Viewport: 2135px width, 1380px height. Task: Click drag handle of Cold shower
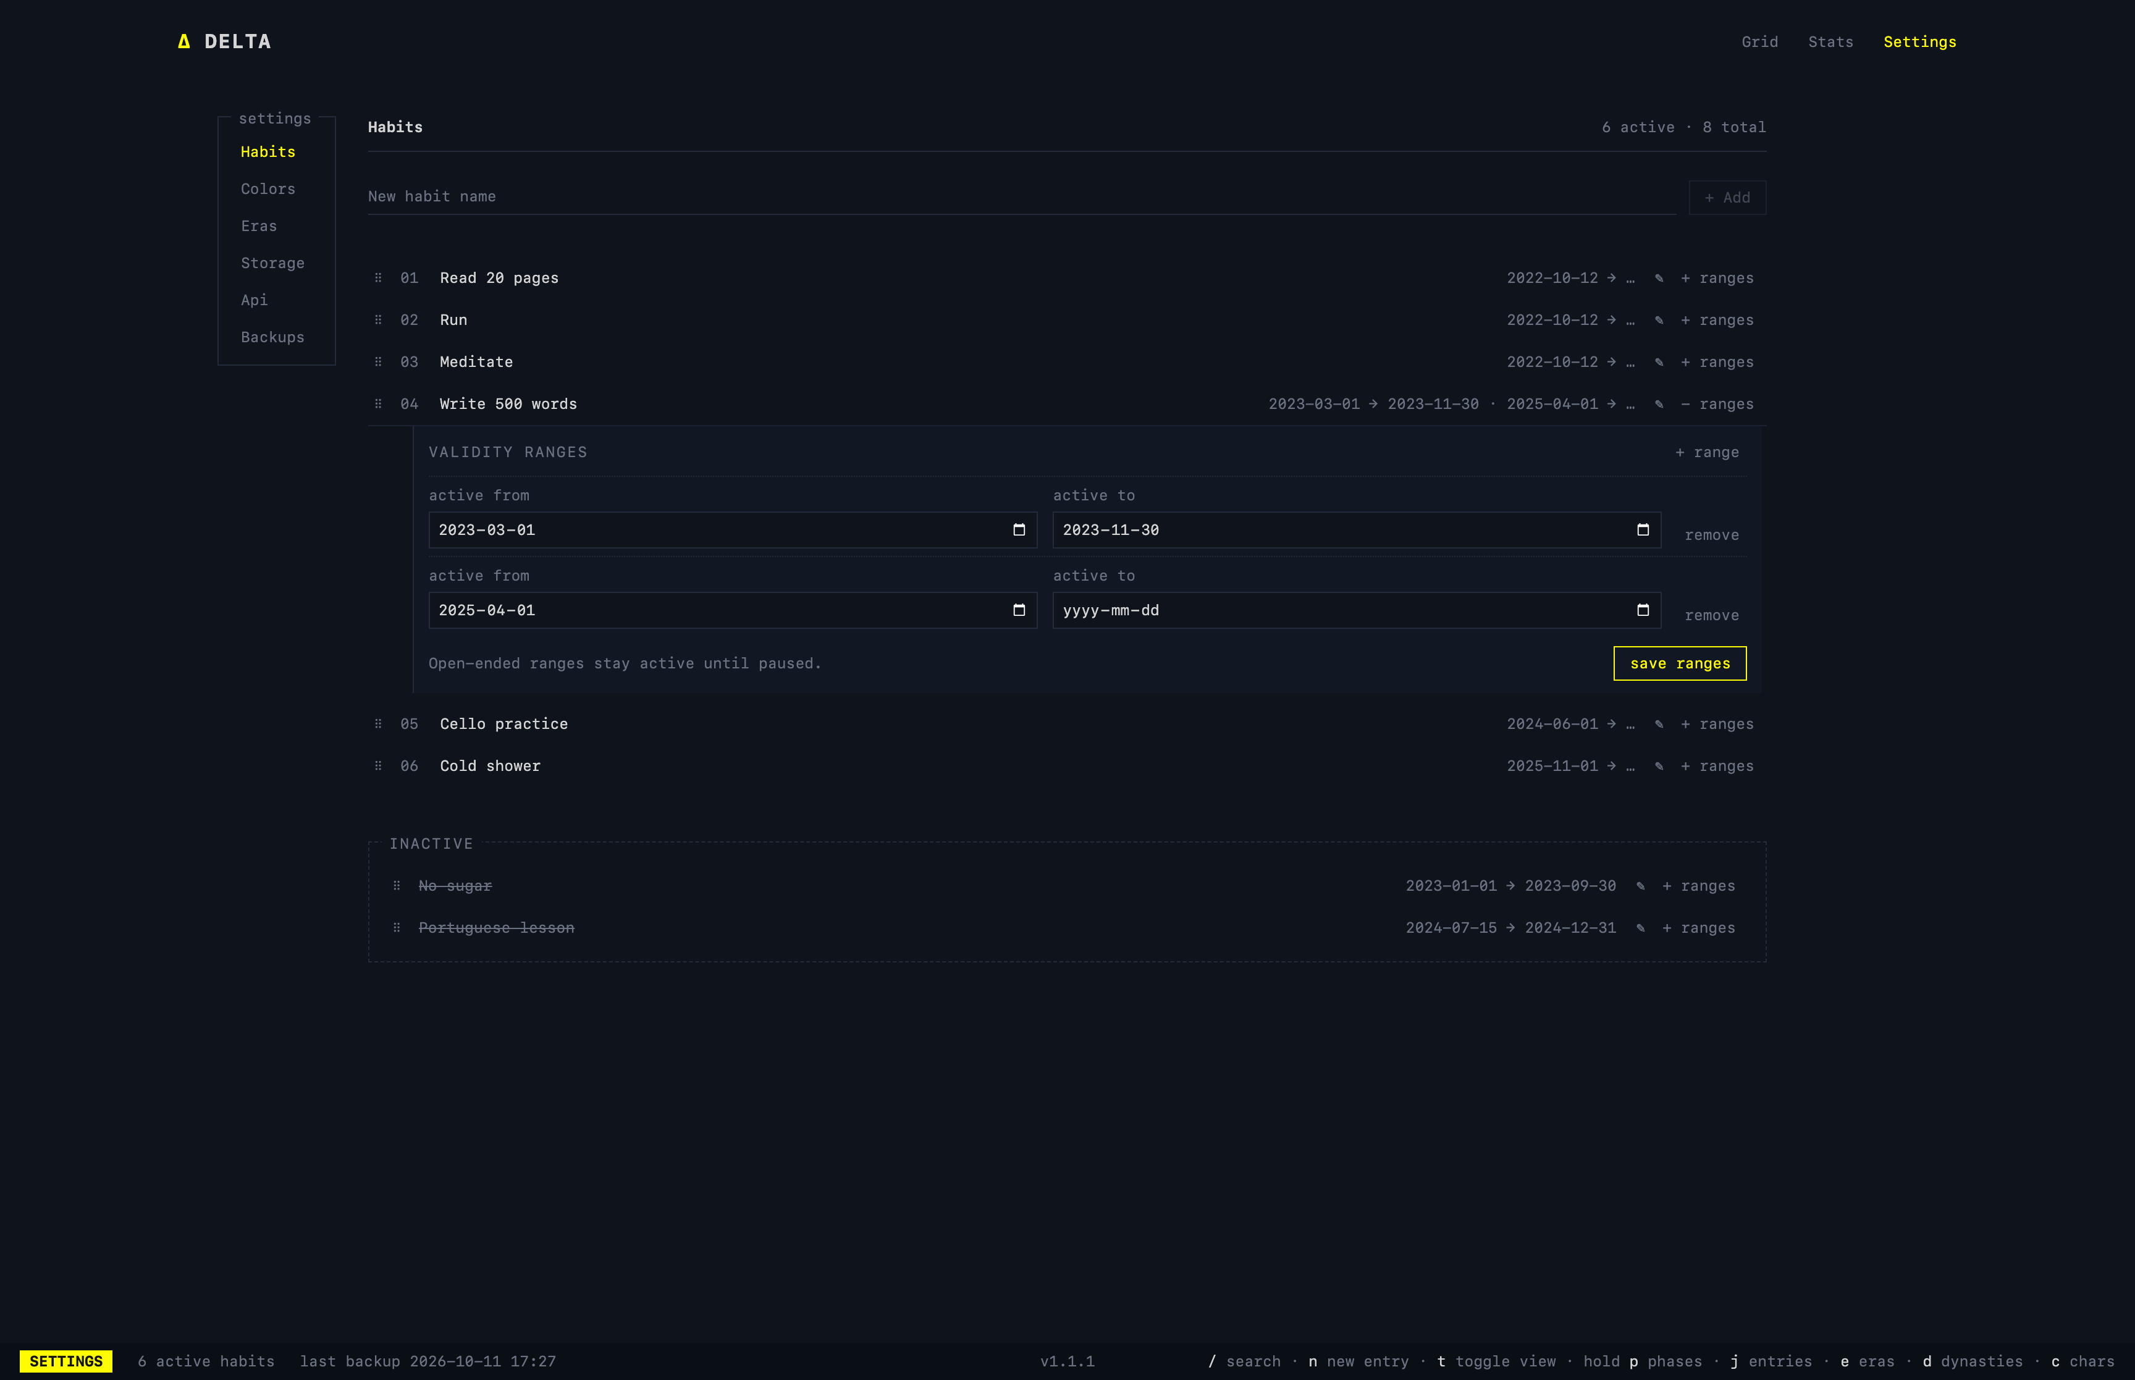point(378,766)
